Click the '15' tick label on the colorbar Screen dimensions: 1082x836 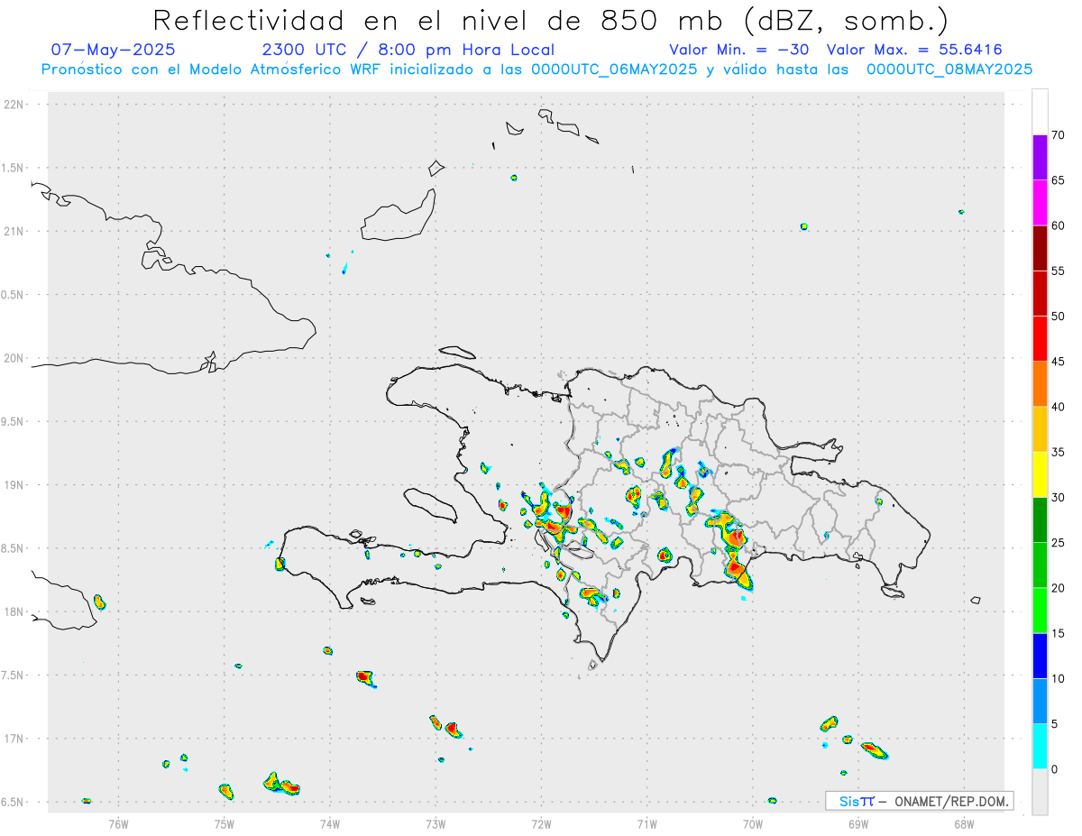pyautogui.click(x=1058, y=633)
